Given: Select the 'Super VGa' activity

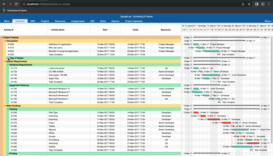Looking at the screenshot, I should pyautogui.click(x=53, y=78).
